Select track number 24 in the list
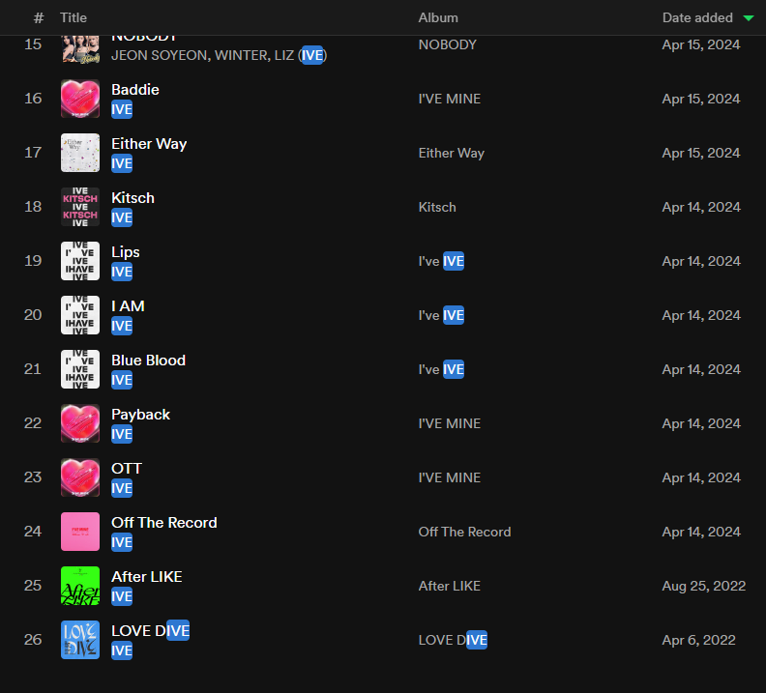766x693 pixels. [33, 532]
